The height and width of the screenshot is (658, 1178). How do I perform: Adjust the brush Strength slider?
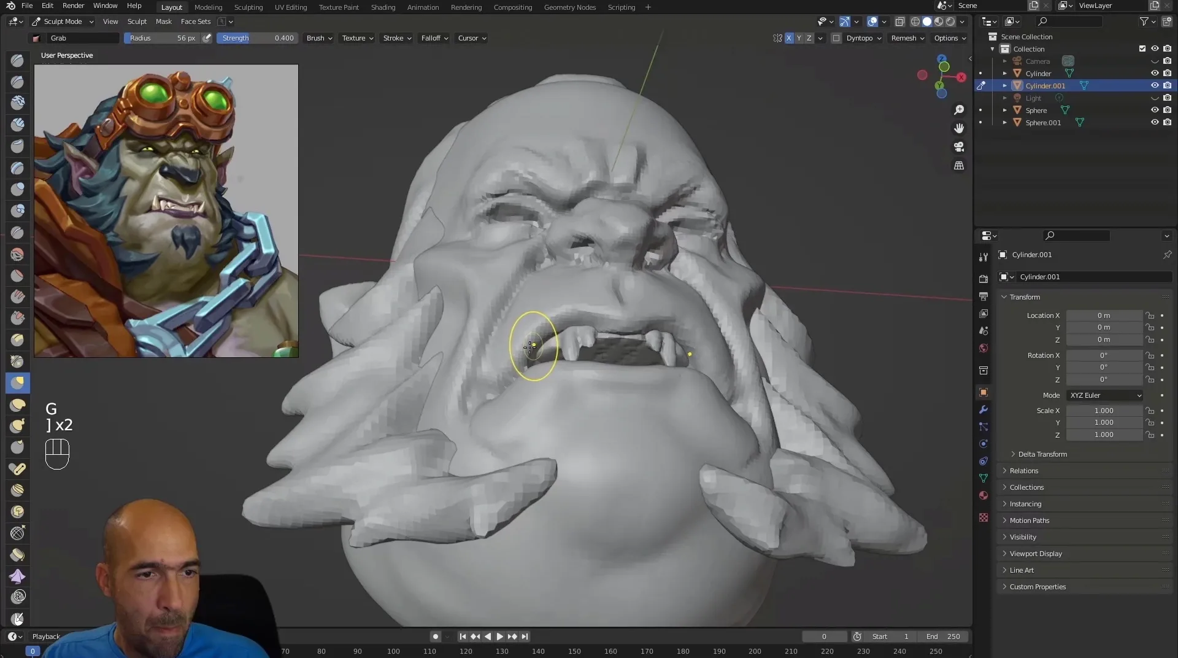[258, 38]
